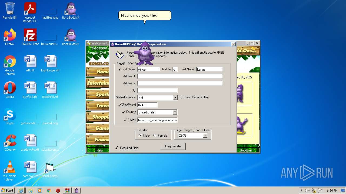
Task: Show hidden tray icons arrow
Action: tap(301, 190)
